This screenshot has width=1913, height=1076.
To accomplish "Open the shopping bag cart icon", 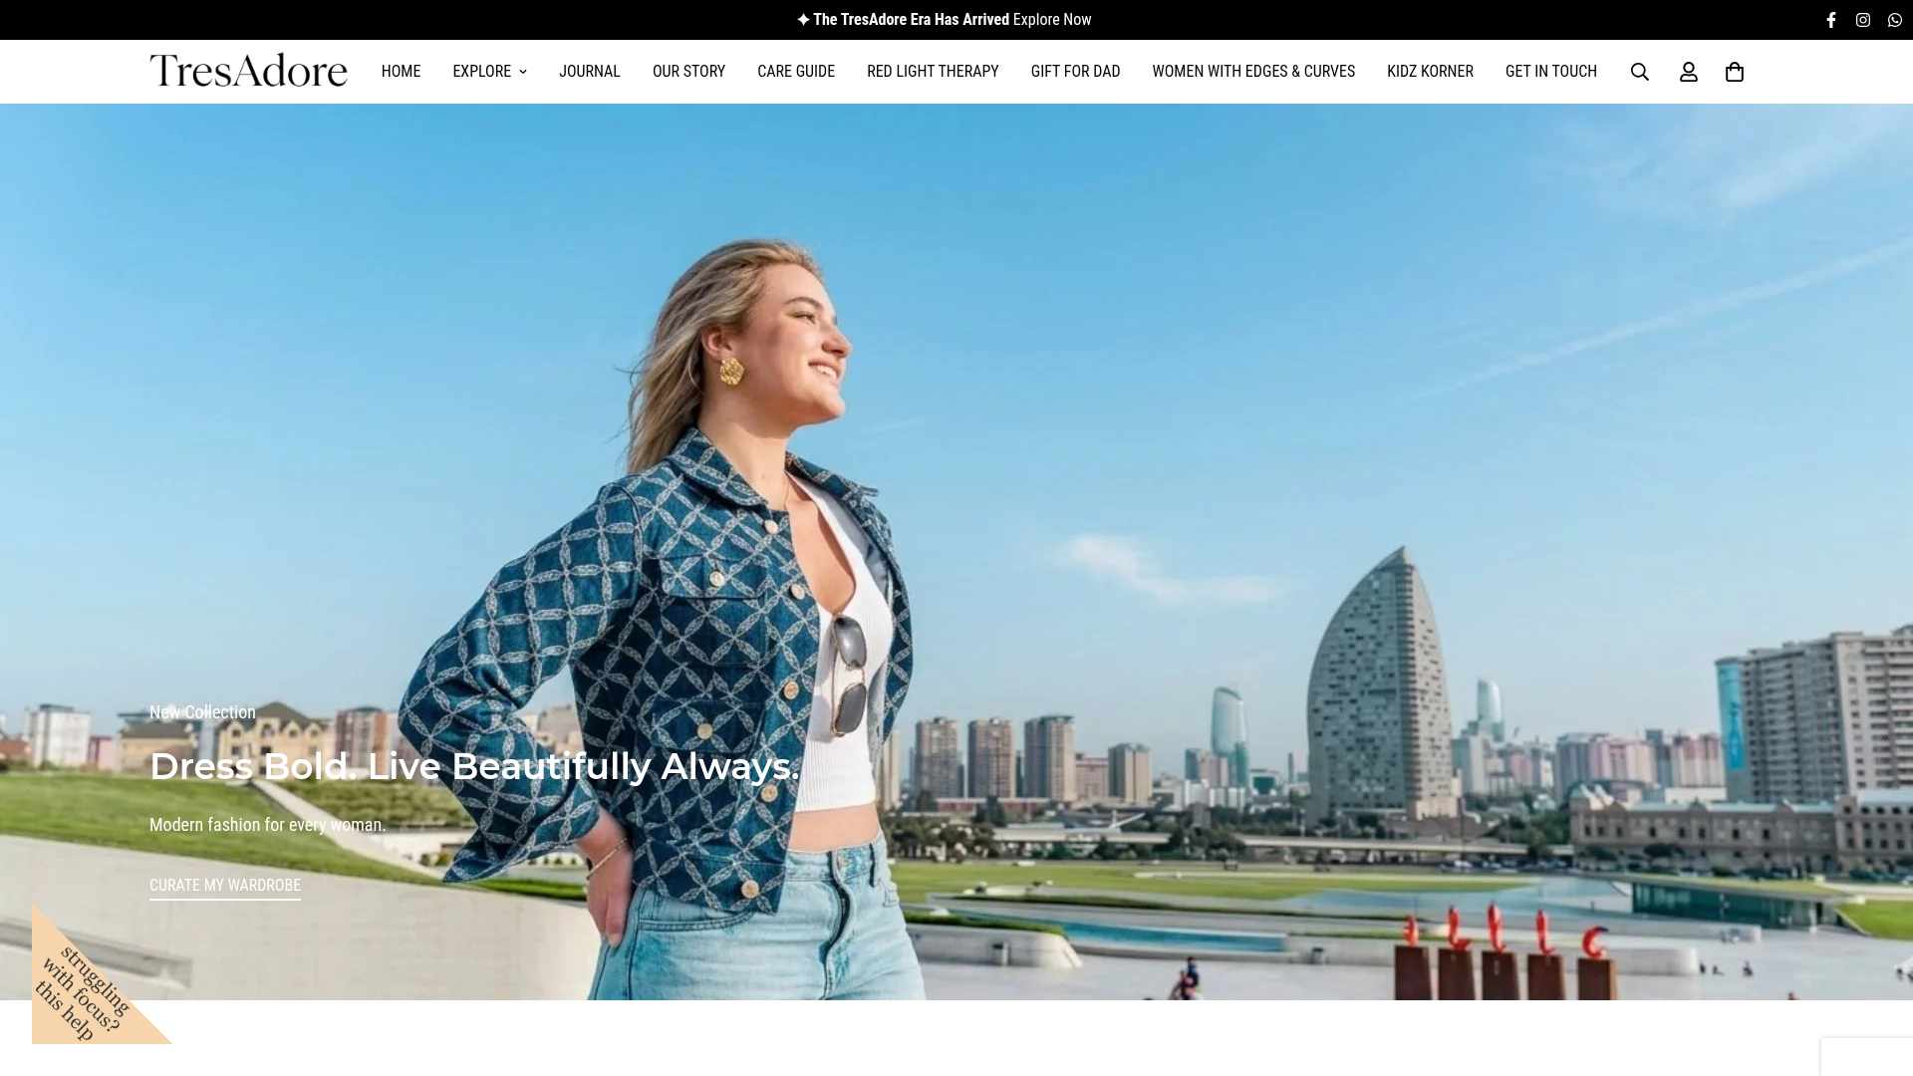I will (x=1735, y=72).
